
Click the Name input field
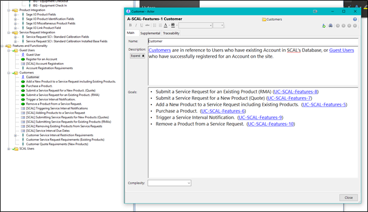pyautogui.click(x=253, y=41)
